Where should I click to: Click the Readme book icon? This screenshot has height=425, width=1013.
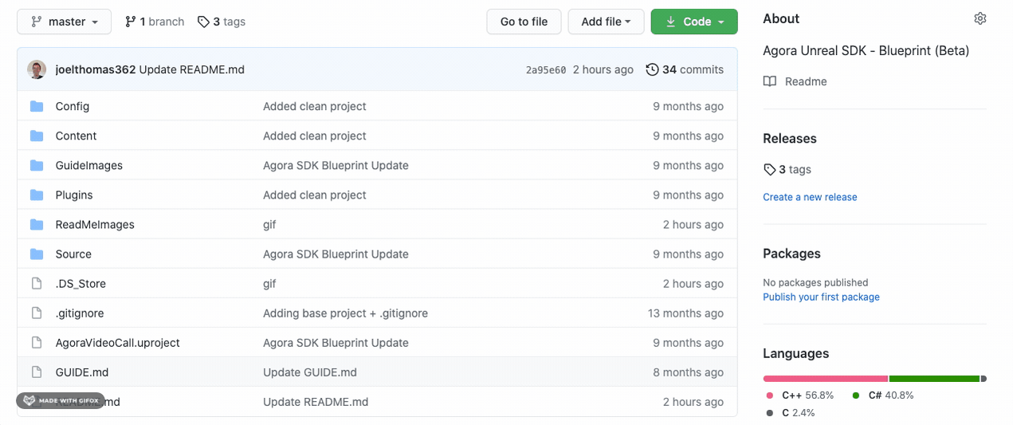[769, 81]
